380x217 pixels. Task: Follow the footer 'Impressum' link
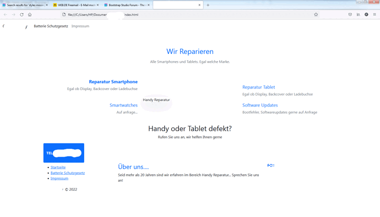tap(59, 179)
